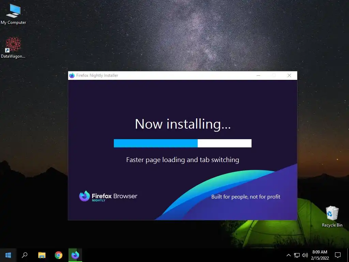Click the Show Desktop strip at taskbar edge

click(x=348, y=255)
